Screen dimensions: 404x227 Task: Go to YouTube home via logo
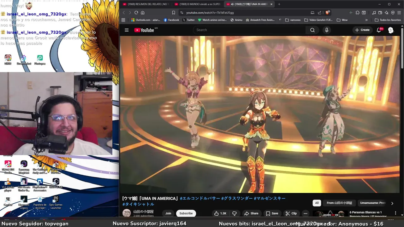point(144,30)
